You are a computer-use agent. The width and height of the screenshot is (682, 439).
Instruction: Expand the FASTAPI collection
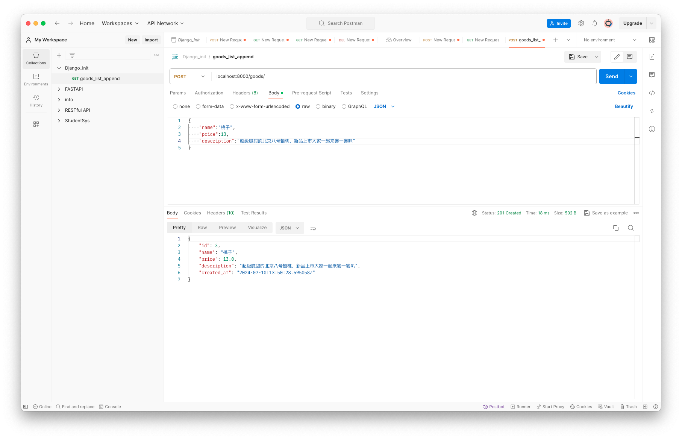tap(59, 89)
